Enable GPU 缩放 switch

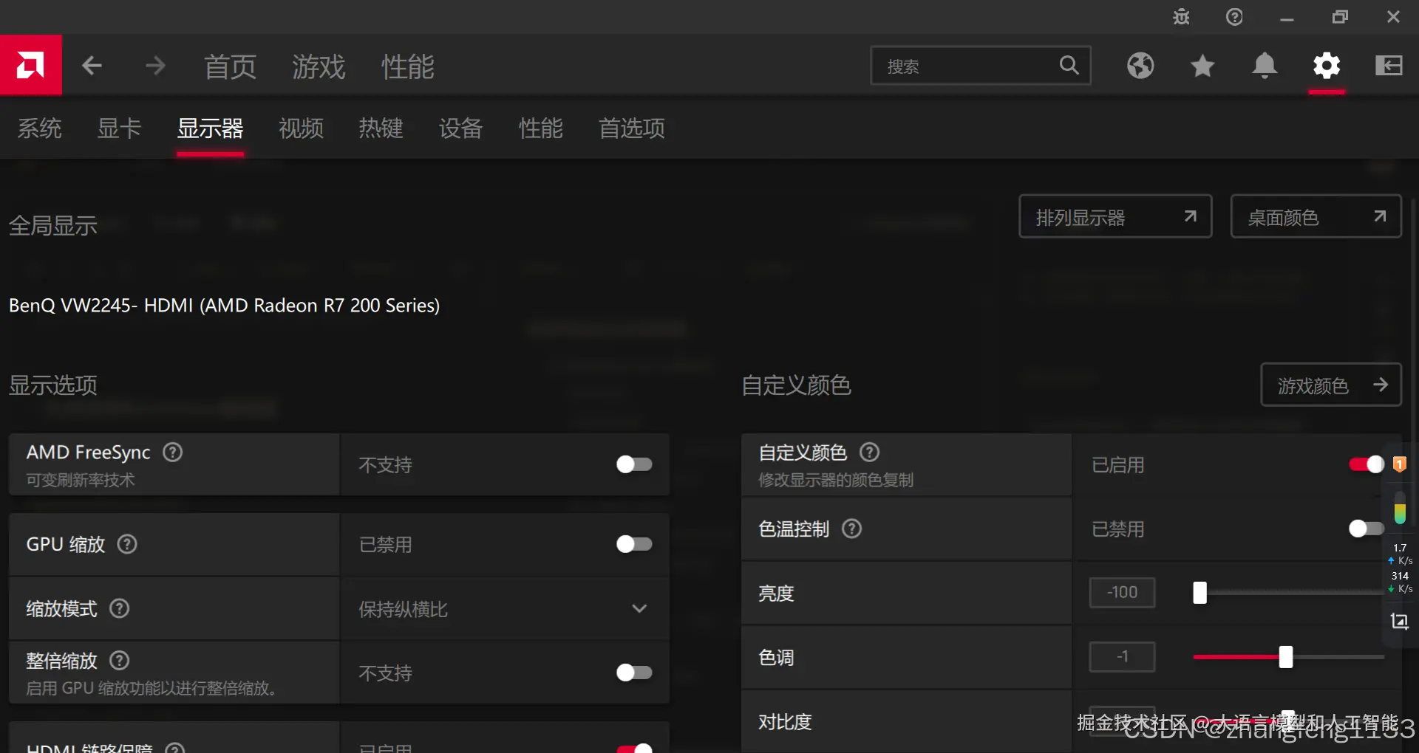tap(634, 544)
